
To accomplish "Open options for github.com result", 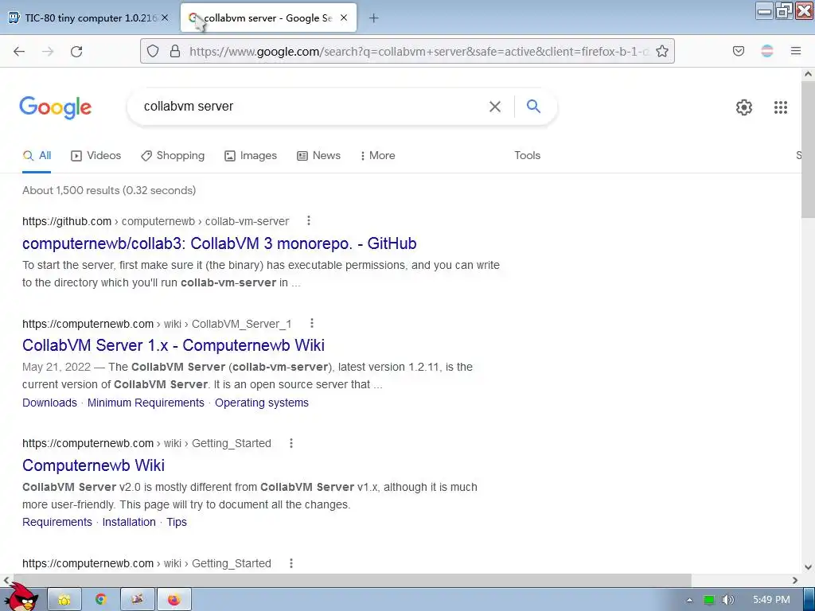I will [309, 221].
